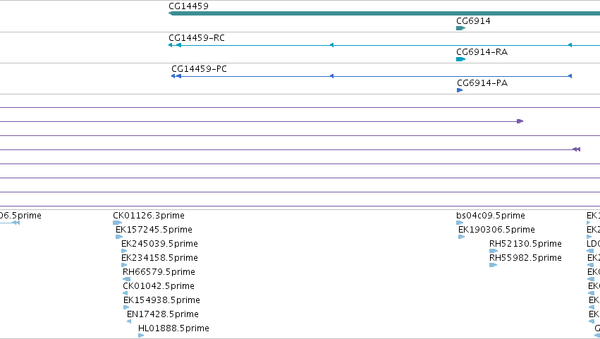Click the EK234158.5prime label

click(x=159, y=258)
